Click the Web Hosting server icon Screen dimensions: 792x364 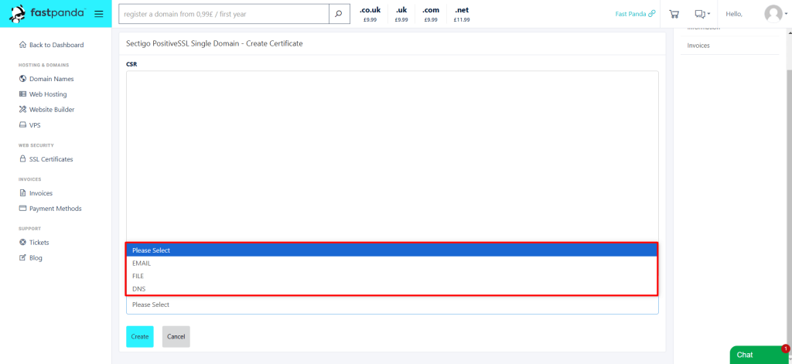click(x=22, y=94)
